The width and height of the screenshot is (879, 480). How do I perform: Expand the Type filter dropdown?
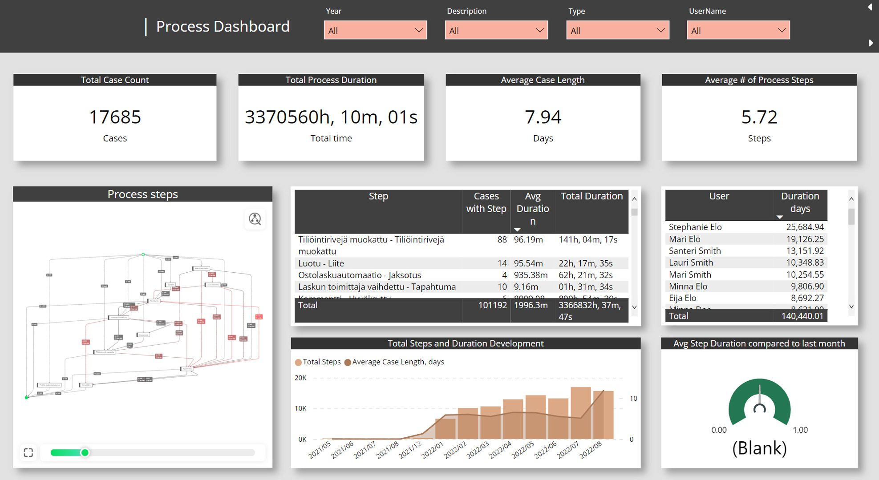tap(617, 30)
